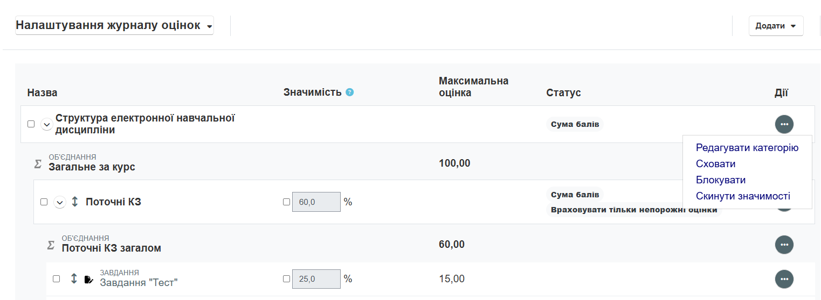Viewport: 821px width, 300px height.
Task: Click the 25,0 weight input field
Action: [x=316, y=279]
